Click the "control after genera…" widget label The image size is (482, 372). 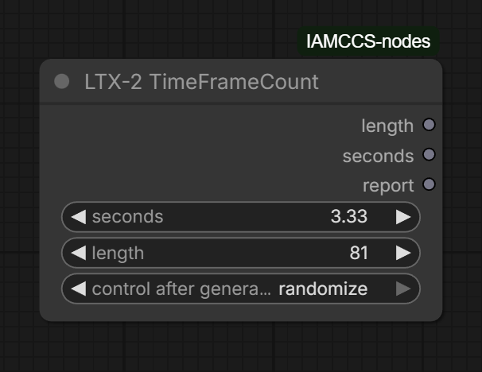(181, 289)
